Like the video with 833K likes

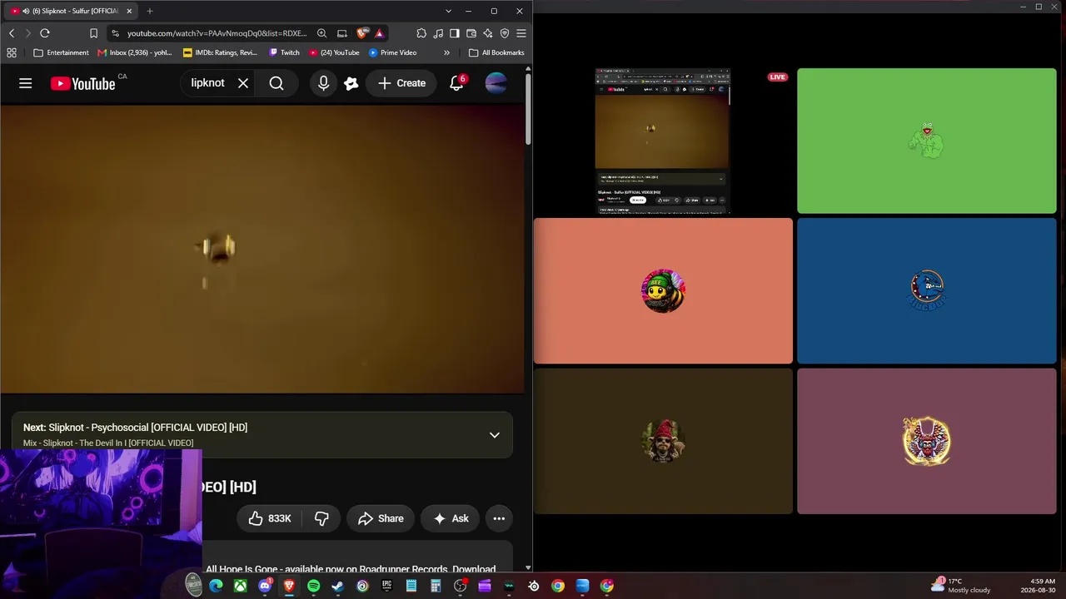[270, 518]
